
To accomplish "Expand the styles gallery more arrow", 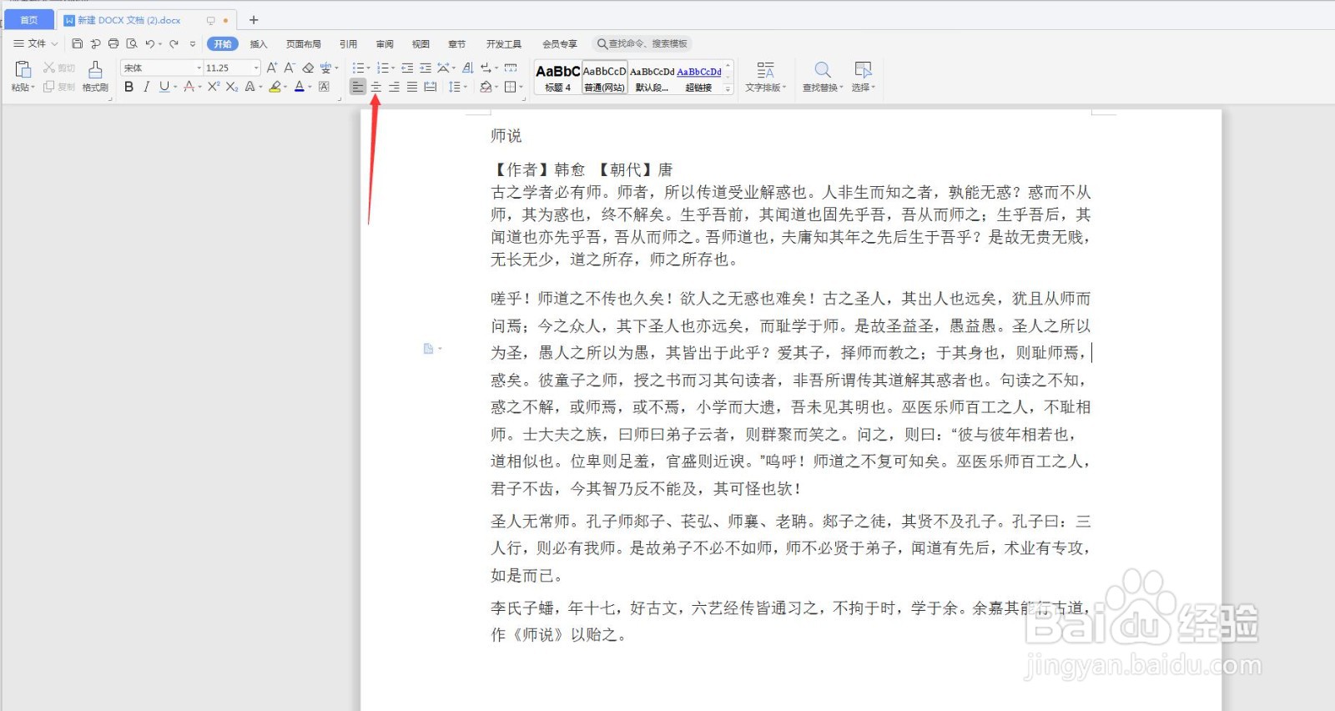I will point(728,88).
